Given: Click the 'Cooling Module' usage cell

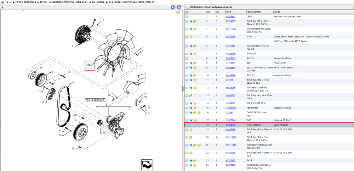Looking at the screenshot, I should pos(281,125).
